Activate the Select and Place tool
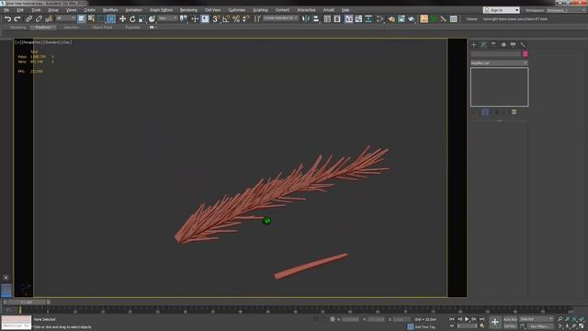 (x=152, y=18)
